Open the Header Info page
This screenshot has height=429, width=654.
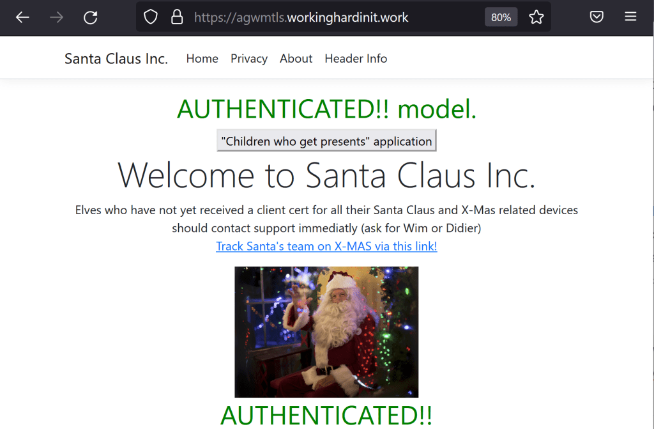click(356, 58)
